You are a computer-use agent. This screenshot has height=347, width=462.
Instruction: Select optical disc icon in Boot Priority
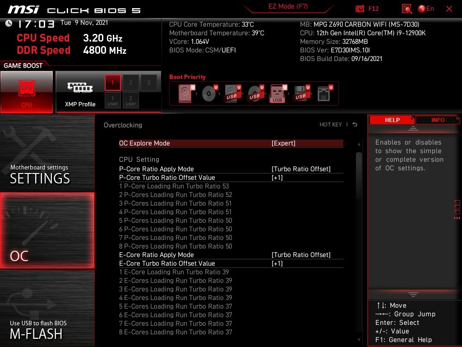coord(208,94)
